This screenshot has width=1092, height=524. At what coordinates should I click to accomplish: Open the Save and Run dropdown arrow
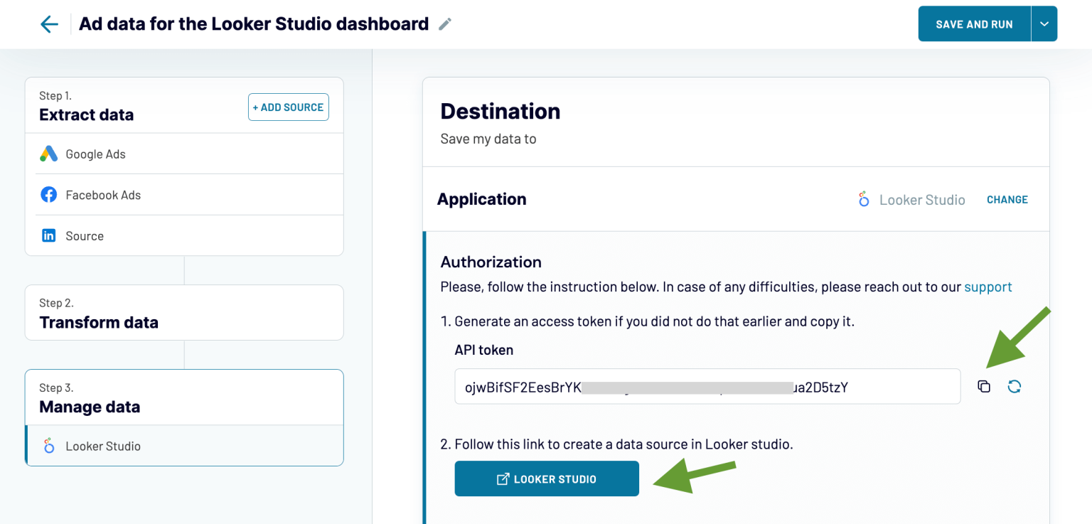tap(1044, 23)
